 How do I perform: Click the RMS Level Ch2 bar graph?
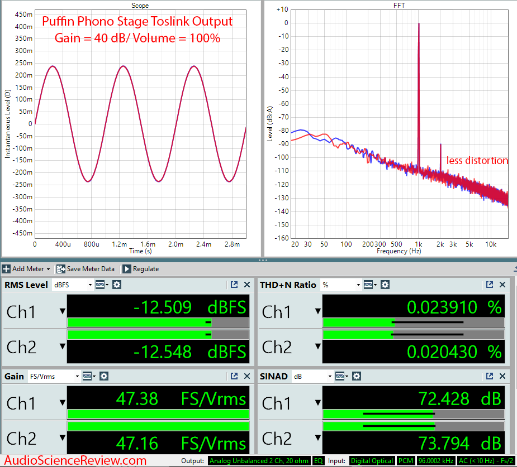click(x=158, y=335)
